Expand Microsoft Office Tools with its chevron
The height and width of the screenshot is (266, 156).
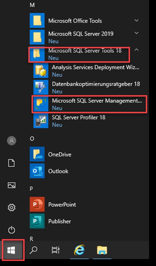[x=136, y=20]
